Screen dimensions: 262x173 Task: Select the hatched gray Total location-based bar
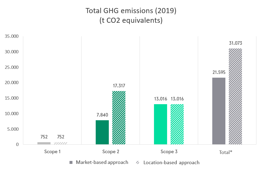235,96
